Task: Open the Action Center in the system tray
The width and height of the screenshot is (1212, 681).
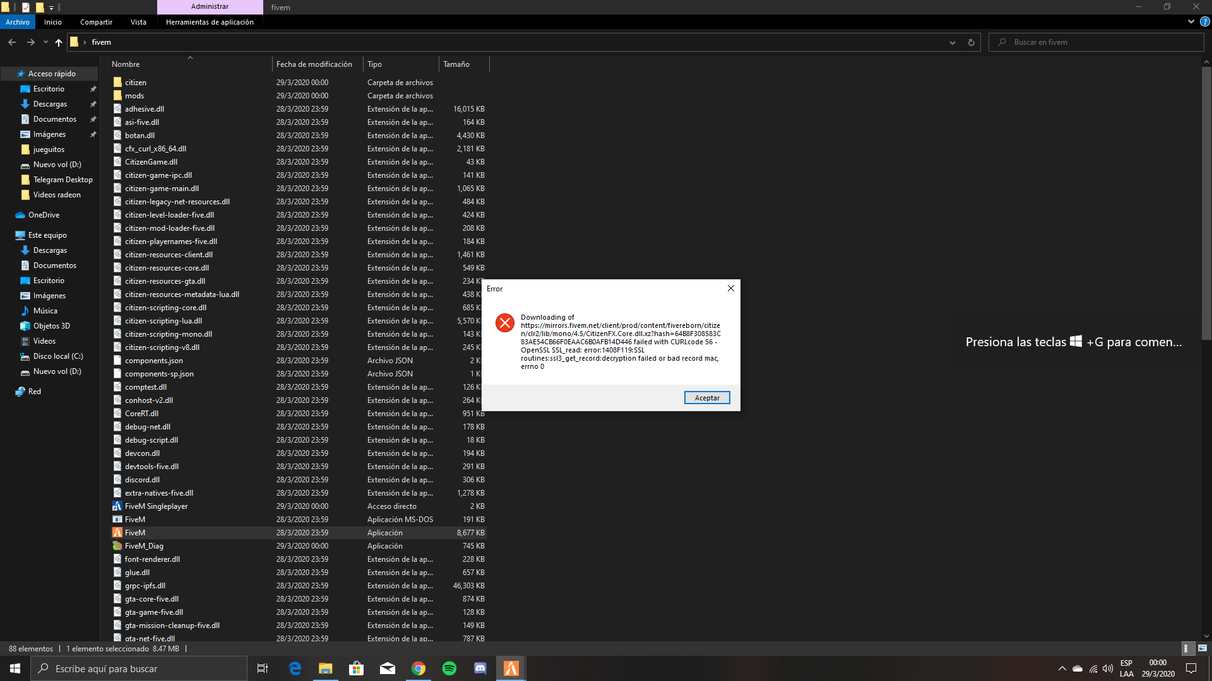Action: pyautogui.click(x=1191, y=668)
